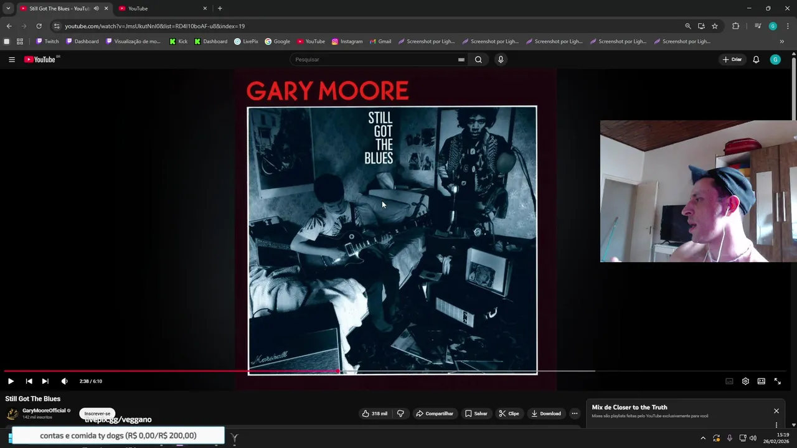Open taskbar volume control
The width and height of the screenshot is (797, 448).
753,438
